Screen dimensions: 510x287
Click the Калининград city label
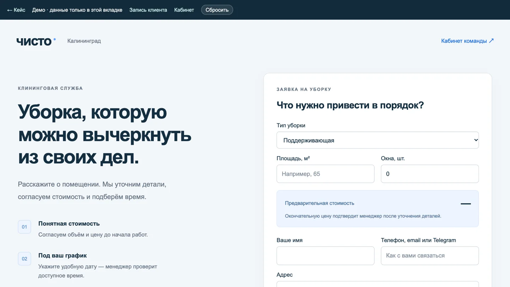pos(84,41)
